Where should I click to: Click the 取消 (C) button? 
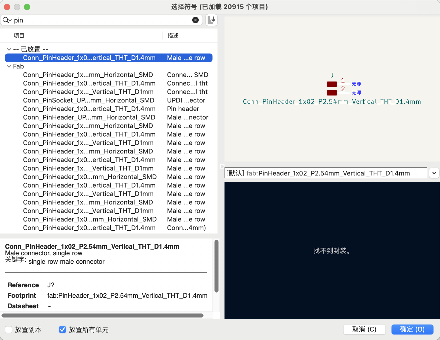[364, 329]
